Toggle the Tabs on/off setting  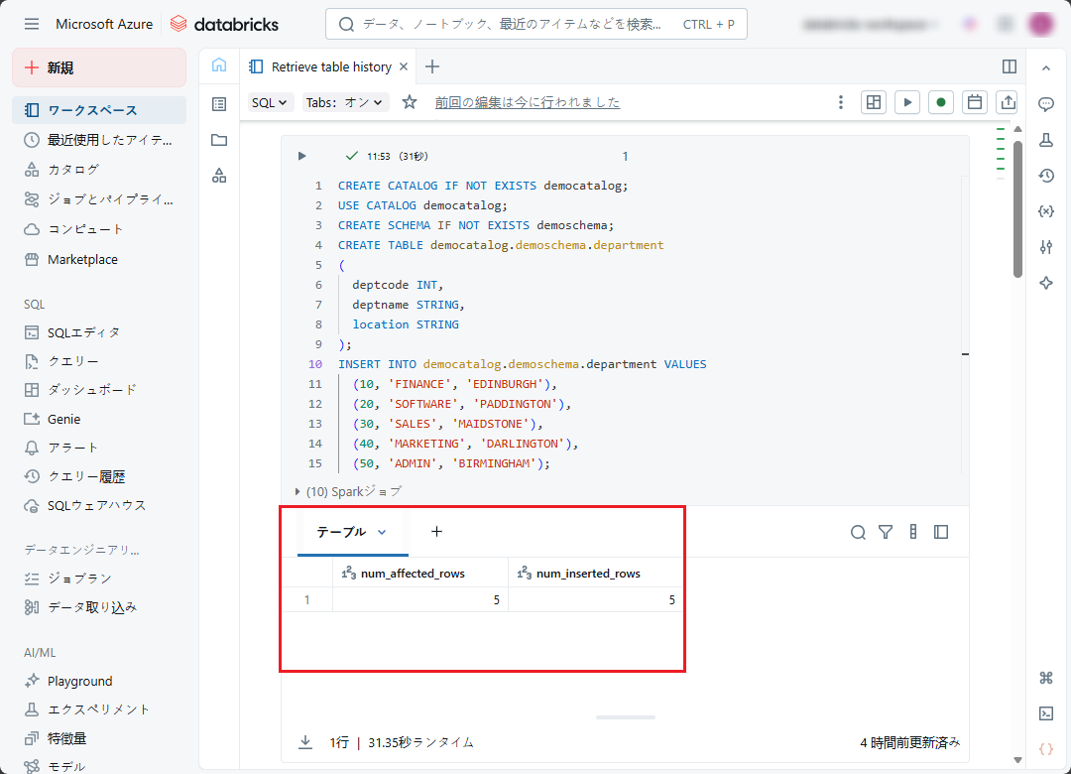pyautogui.click(x=346, y=102)
